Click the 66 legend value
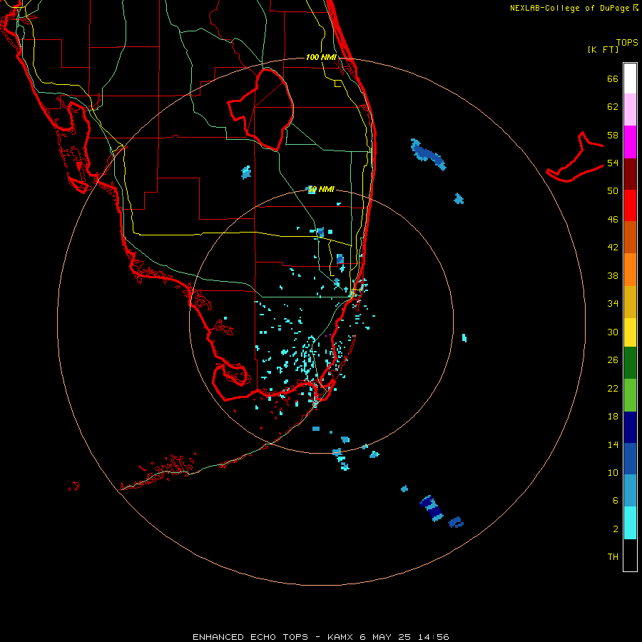Screen dimensions: 642x642 pyautogui.click(x=613, y=78)
